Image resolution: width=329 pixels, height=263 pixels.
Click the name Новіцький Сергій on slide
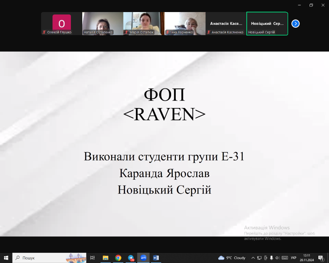(164, 190)
